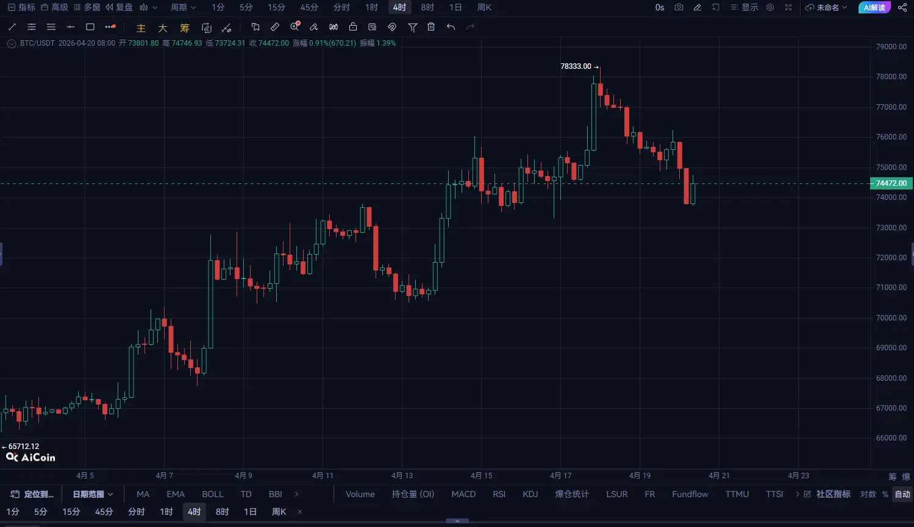Click the bottom panel expand handle
The height and width of the screenshot is (527, 914).
pyautogui.click(x=457, y=522)
